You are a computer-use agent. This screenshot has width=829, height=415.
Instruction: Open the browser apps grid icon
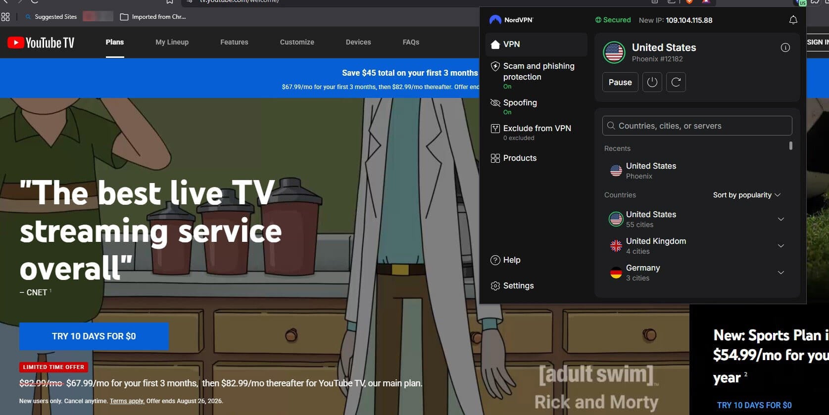click(x=5, y=17)
